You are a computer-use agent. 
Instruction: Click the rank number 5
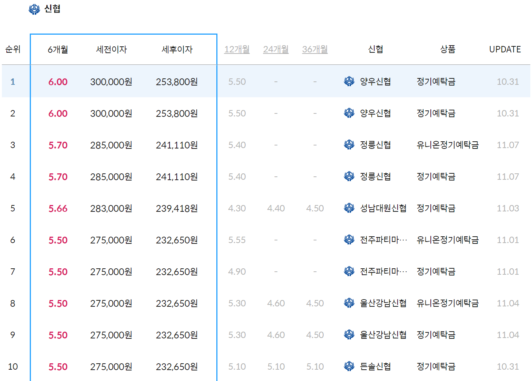[x=13, y=208]
